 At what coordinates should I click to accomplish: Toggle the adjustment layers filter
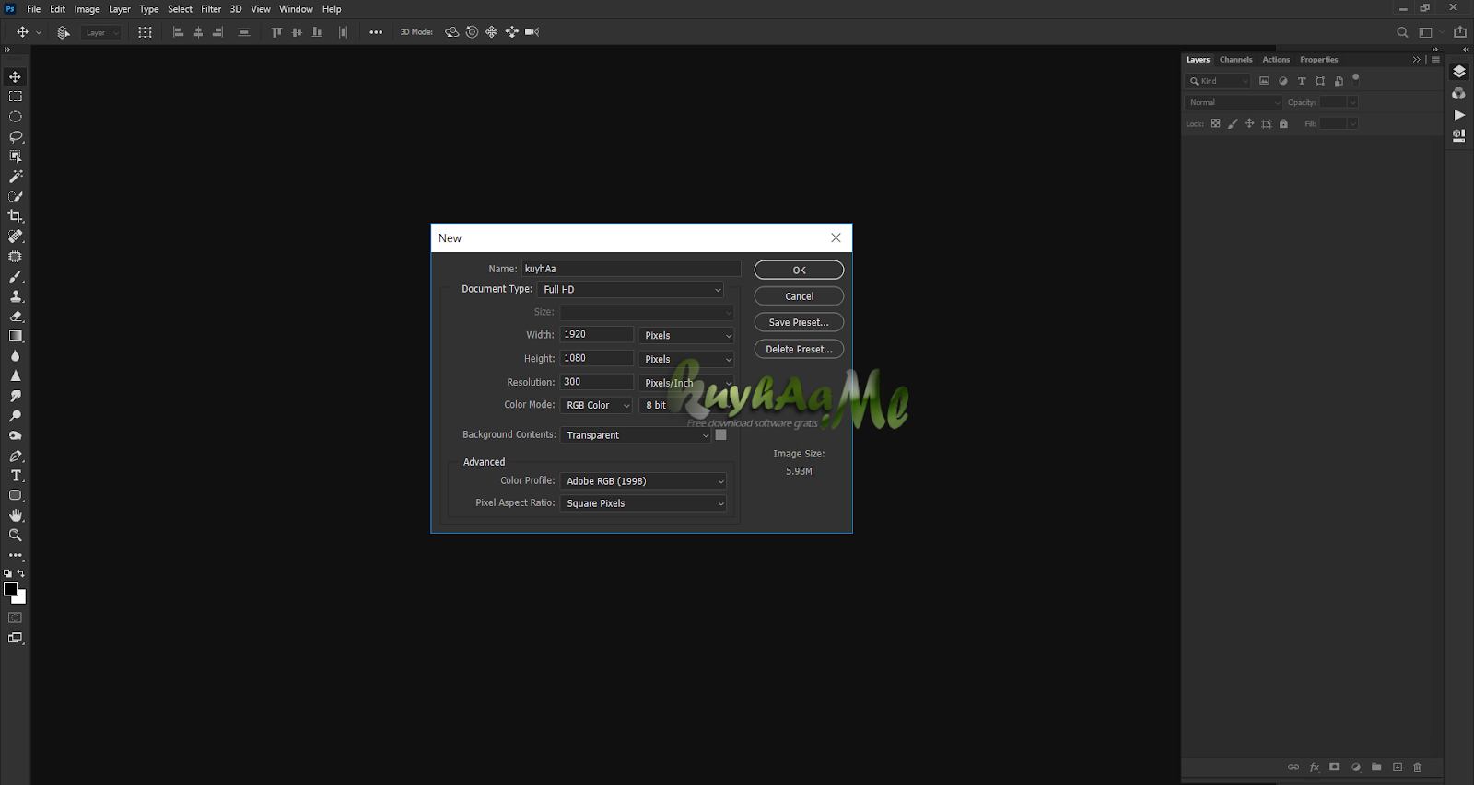(x=1283, y=81)
